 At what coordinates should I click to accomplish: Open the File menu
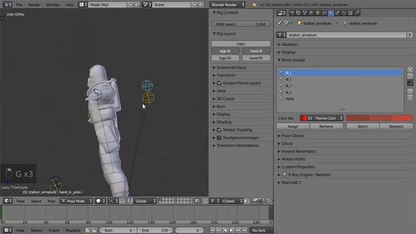click(19, 5)
